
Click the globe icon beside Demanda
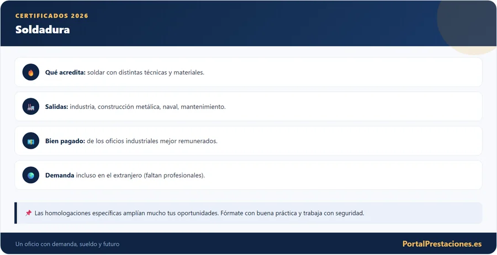31,176
